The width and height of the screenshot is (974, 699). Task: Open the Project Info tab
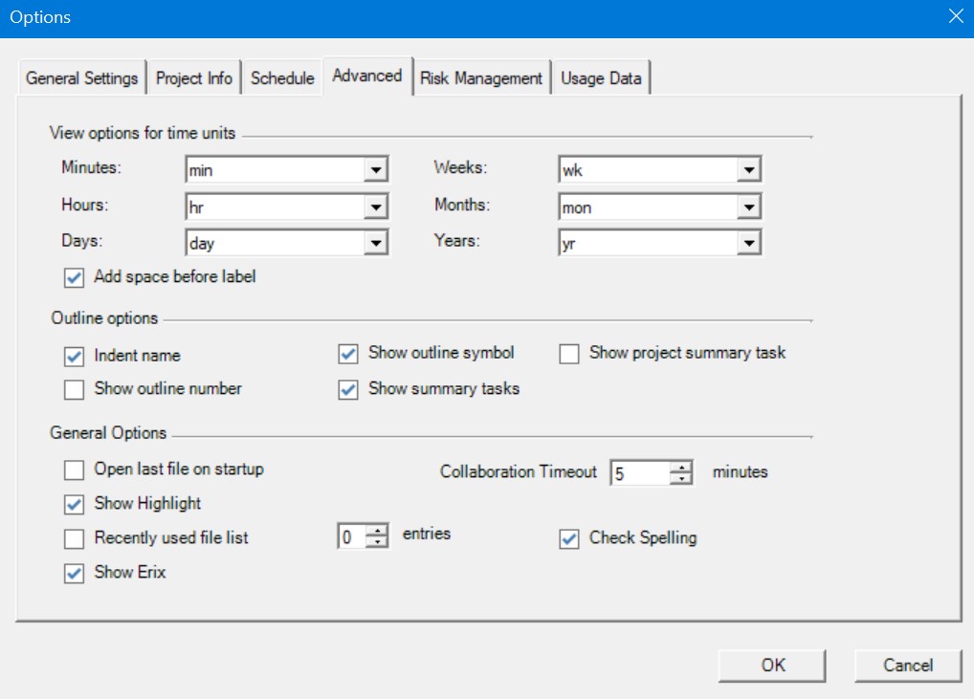194,78
